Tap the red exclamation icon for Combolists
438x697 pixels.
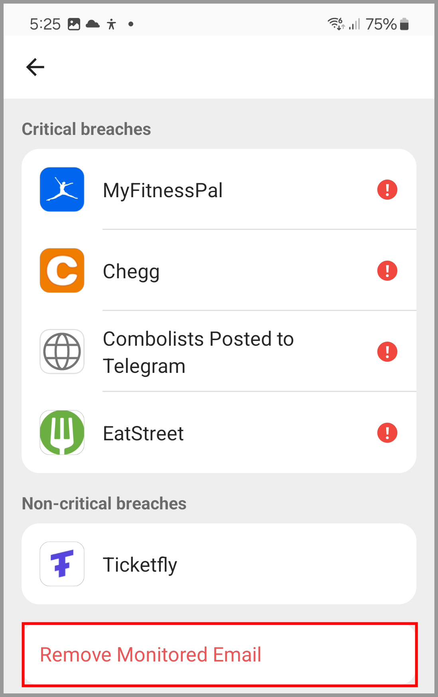(x=387, y=352)
